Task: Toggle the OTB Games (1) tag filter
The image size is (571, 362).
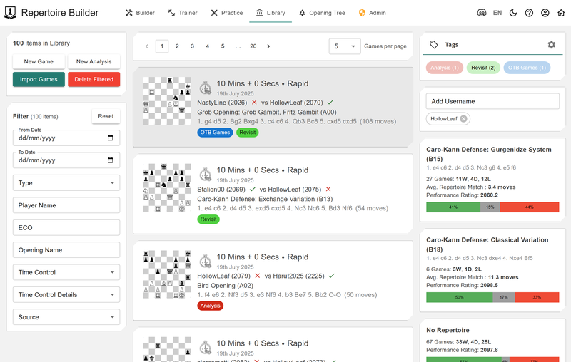Action: pyautogui.click(x=527, y=68)
